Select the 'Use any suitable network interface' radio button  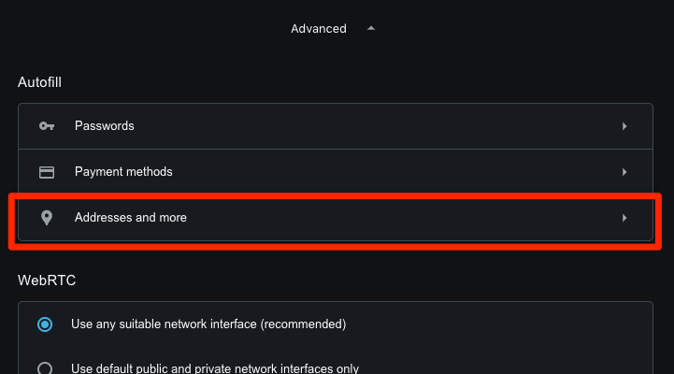pyautogui.click(x=44, y=324)
